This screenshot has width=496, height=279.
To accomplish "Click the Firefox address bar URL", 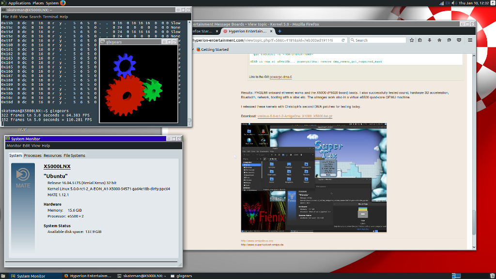I will point(263,40).
